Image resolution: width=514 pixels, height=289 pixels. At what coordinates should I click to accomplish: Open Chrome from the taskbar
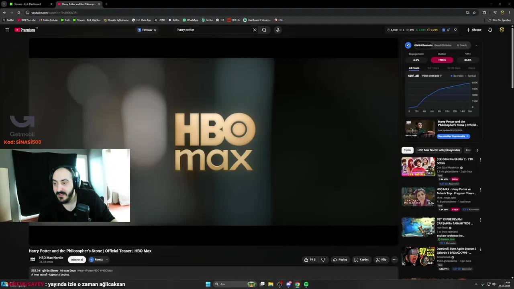(x=297, y=284)
